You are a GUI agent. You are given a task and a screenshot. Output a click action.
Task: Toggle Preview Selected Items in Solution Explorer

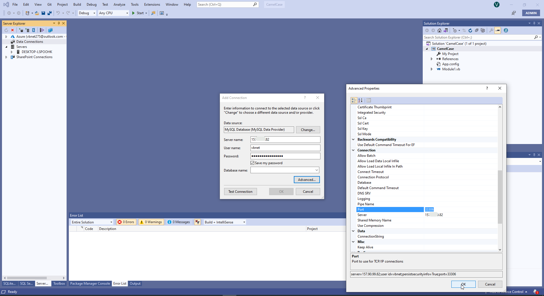click(x=498, y=30)
